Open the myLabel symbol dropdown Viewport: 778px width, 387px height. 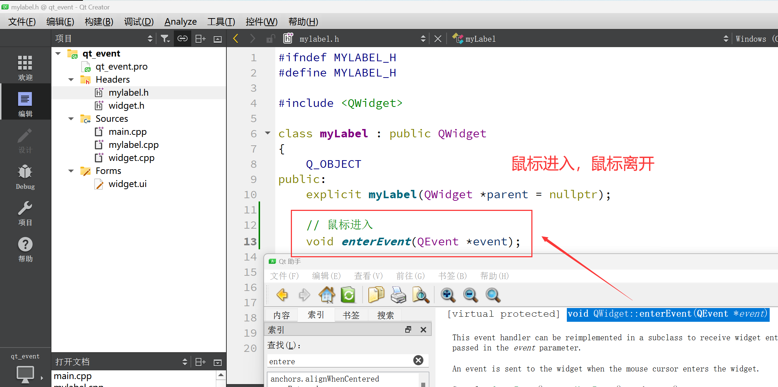click(x=725, y=39)
